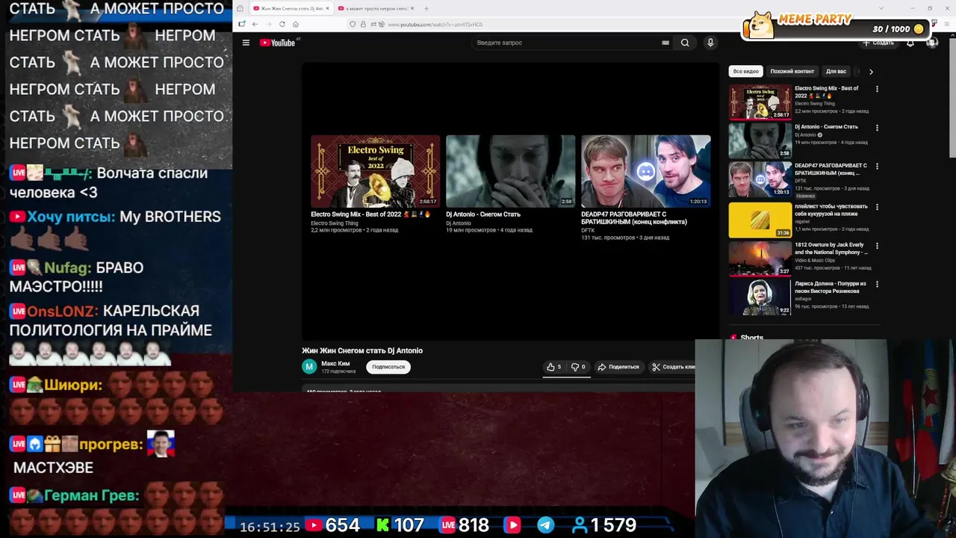Viewport: 956px width, 538px height.
Task: Like the video with thumbs up
Action: tap(554, 367)
